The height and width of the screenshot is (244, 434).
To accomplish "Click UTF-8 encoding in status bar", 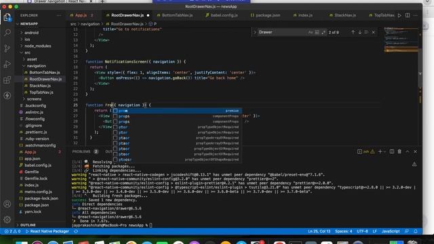I will click(362, 231).
